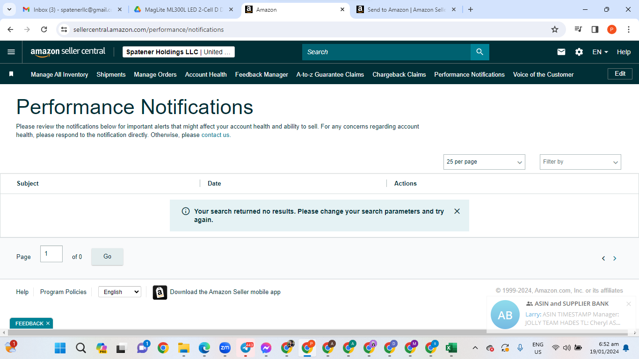
Task: View site information icon in the address bar
Action: [65, 29]
